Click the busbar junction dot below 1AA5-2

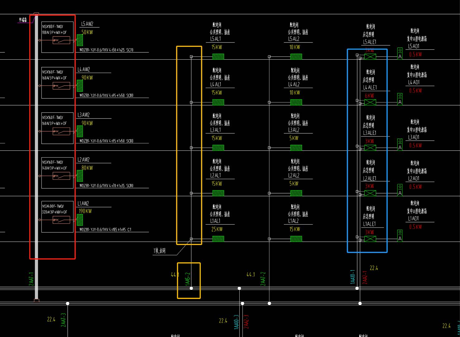[x=191, y=288]
